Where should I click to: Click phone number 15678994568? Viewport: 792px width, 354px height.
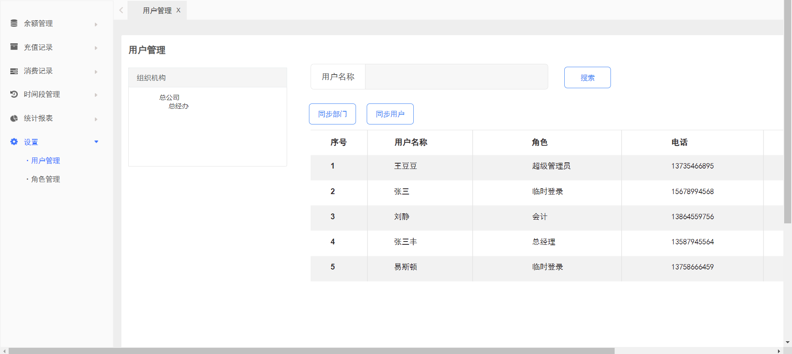[x=692, y=191]
